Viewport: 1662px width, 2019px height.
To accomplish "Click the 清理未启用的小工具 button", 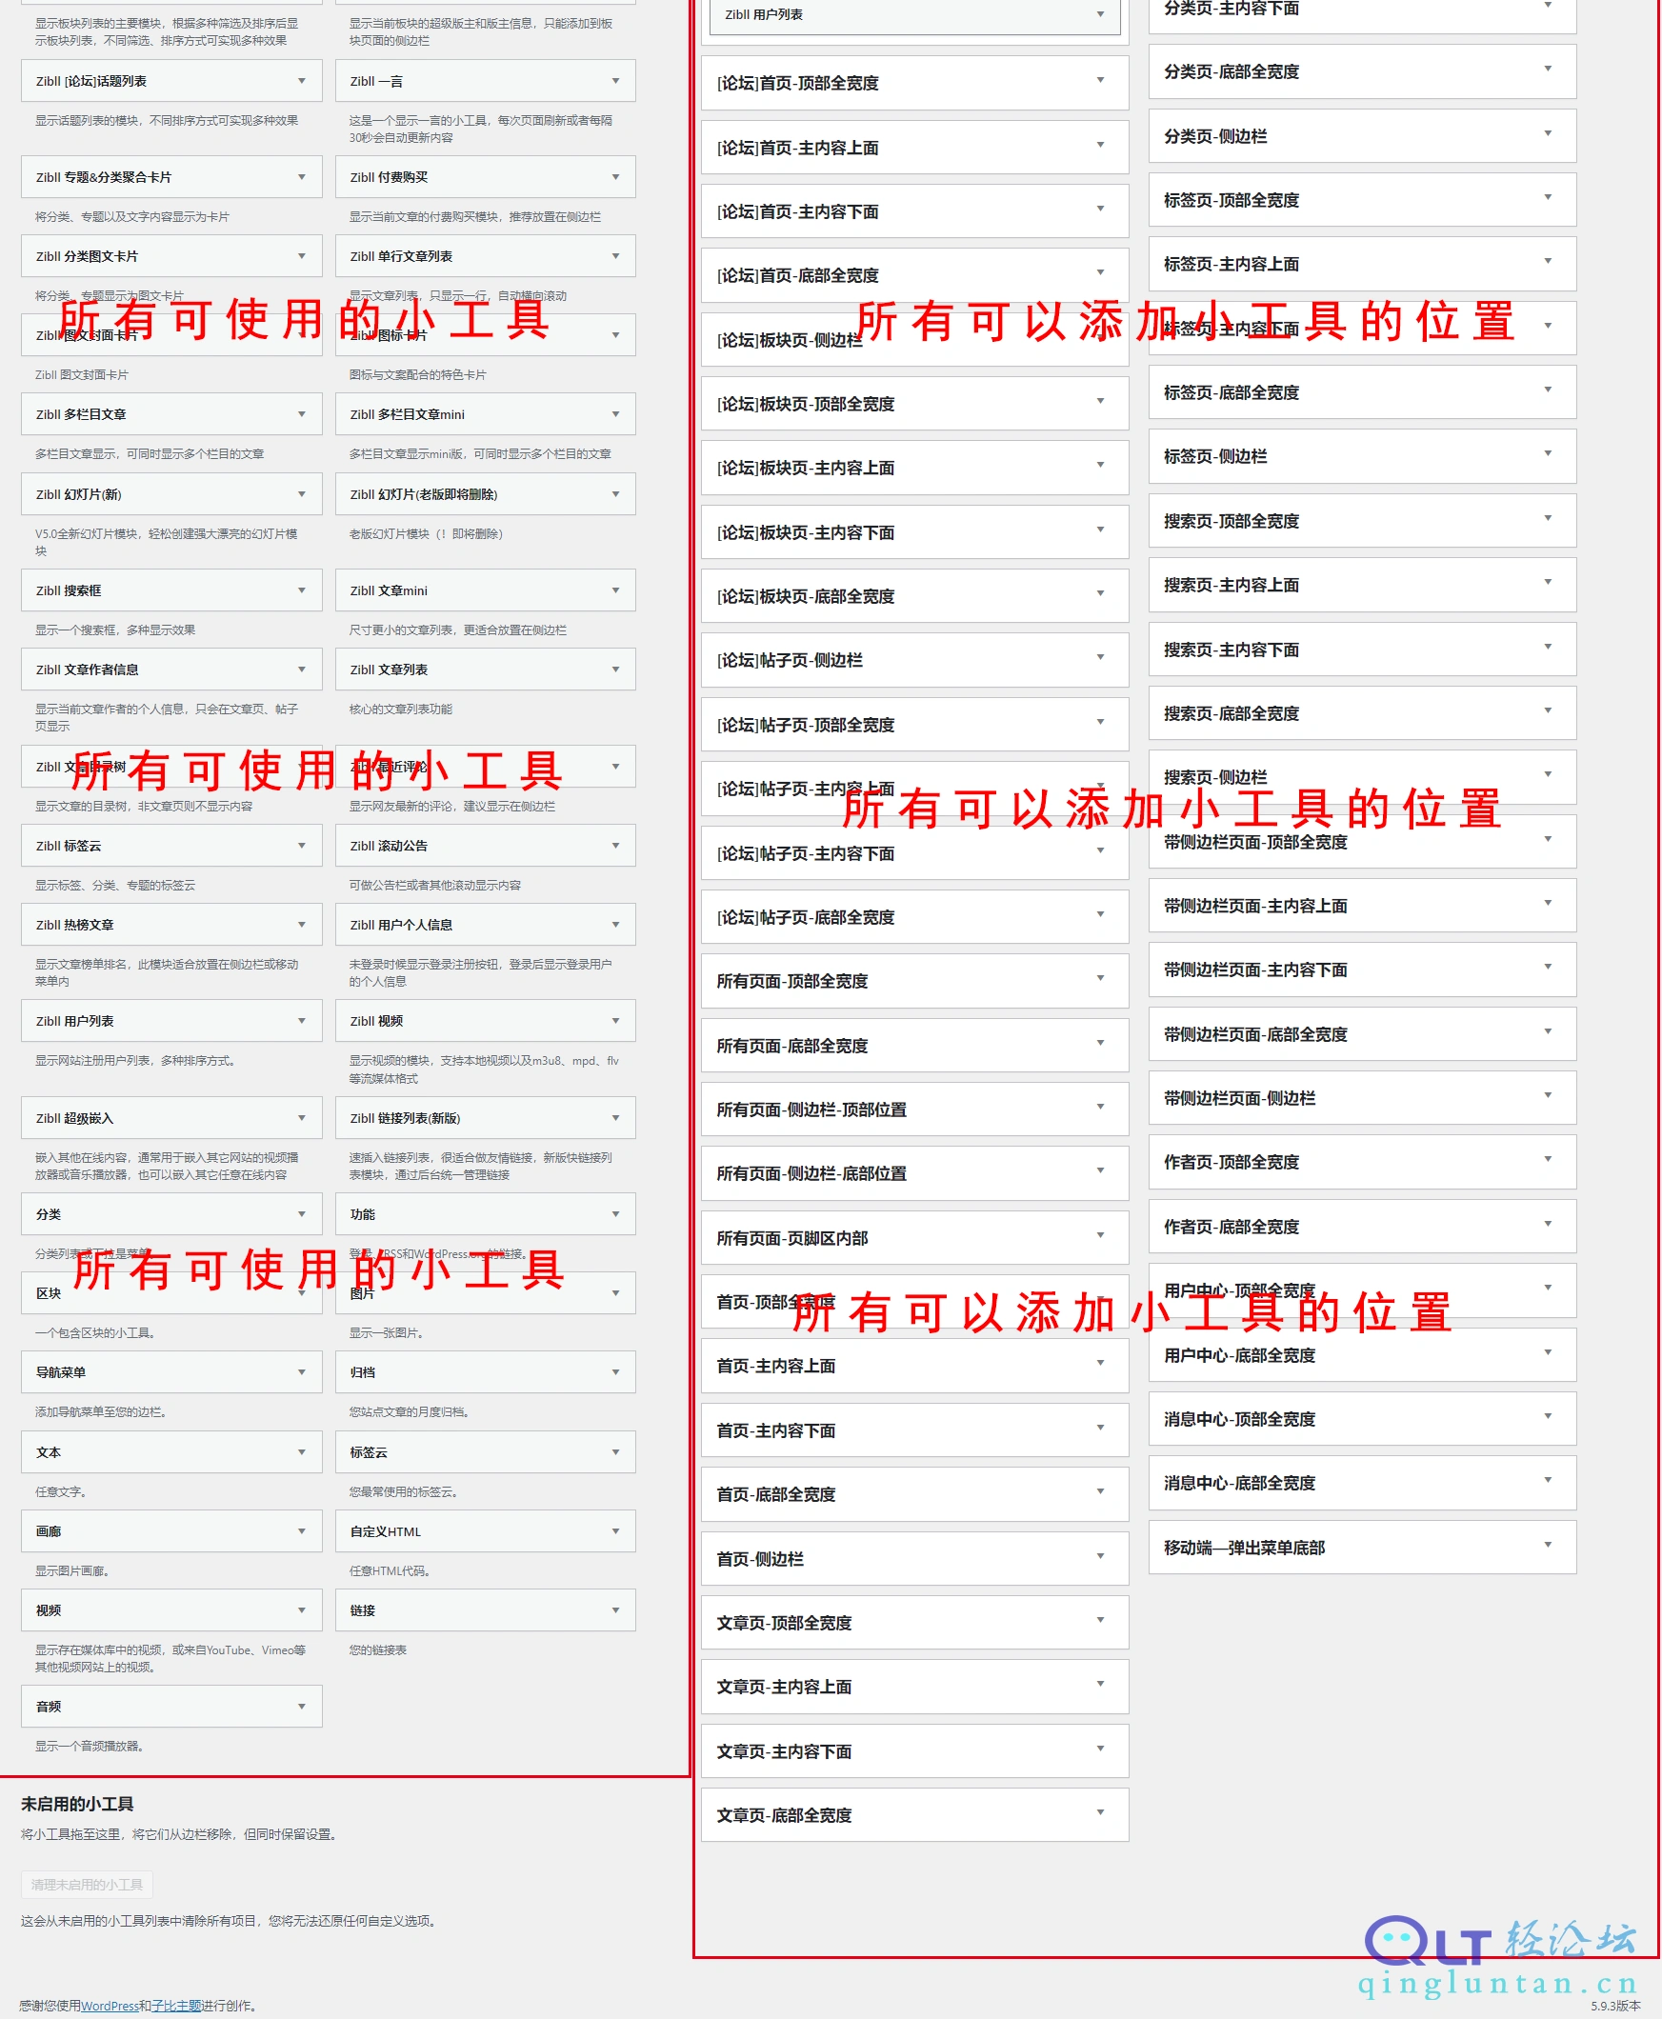I will point(87,1884).
